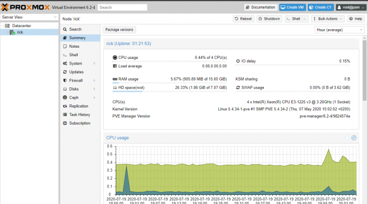Expand the rick node arrow
The image size is (368, 204).
pos(7,32)
